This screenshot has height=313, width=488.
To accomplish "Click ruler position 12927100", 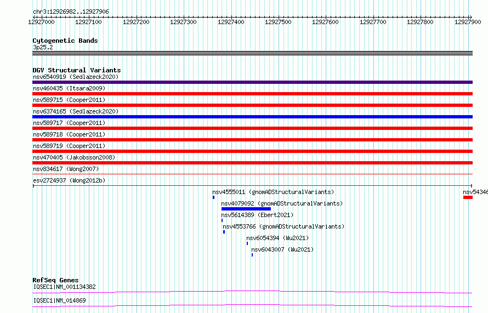I will (88, 22).
